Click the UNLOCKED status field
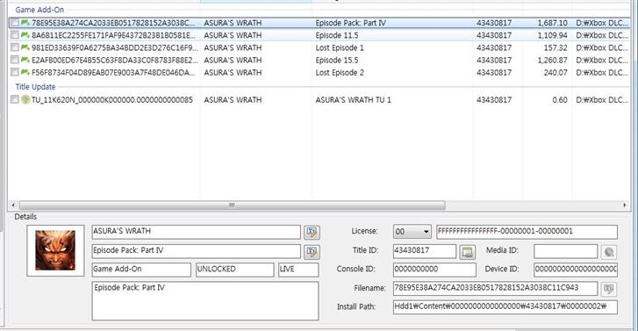Image resolution: width=638 pixels, height=331 pixels. (x=235, y=270)
